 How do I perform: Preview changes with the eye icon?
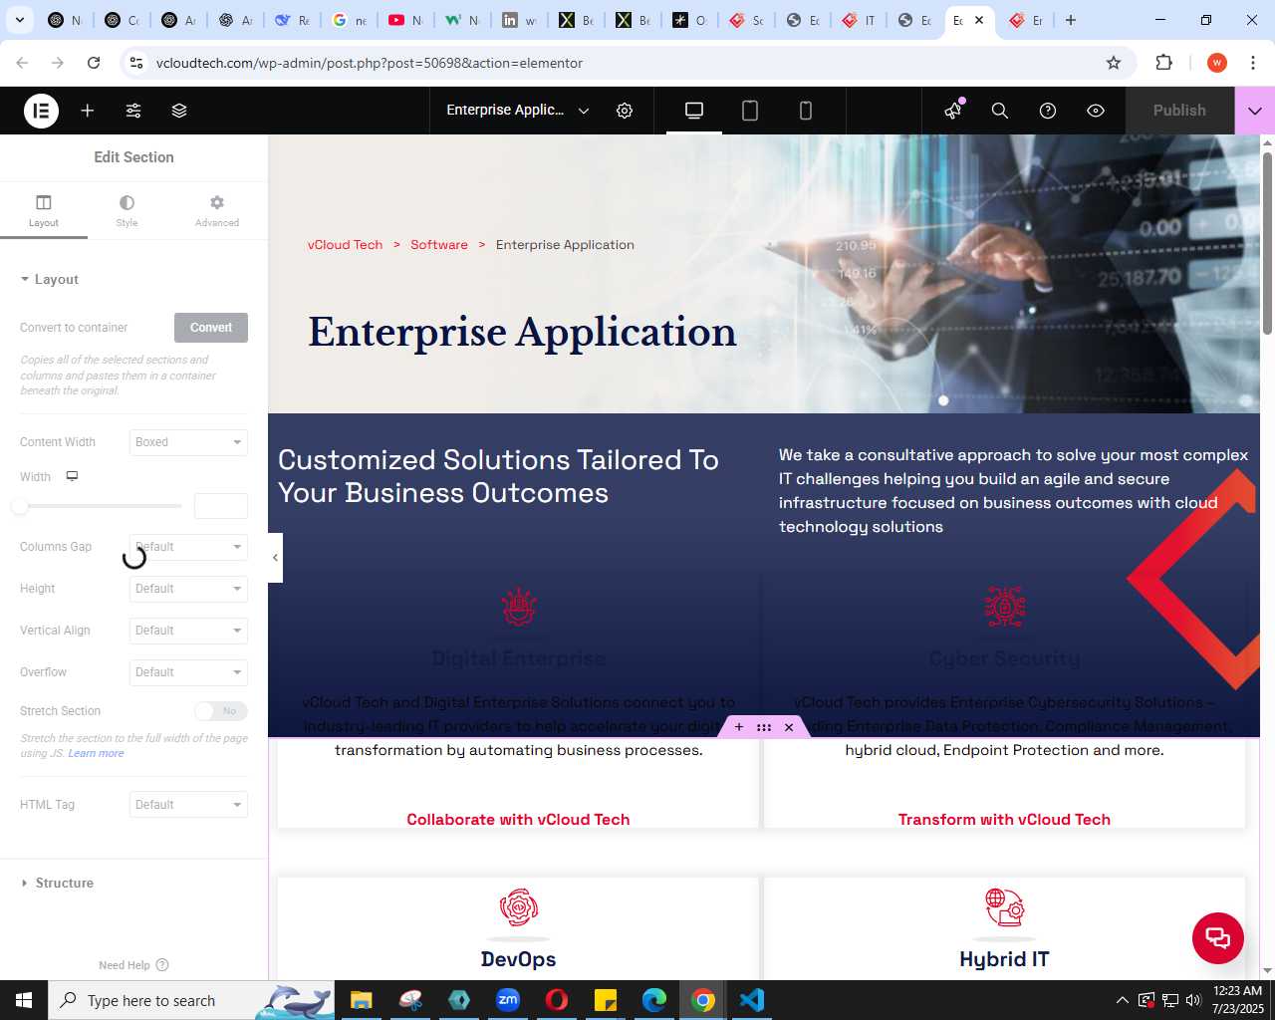(1096, 111)
